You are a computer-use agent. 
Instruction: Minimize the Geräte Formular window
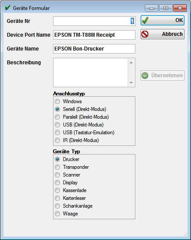pyautogui.click(x=151, y=8)
